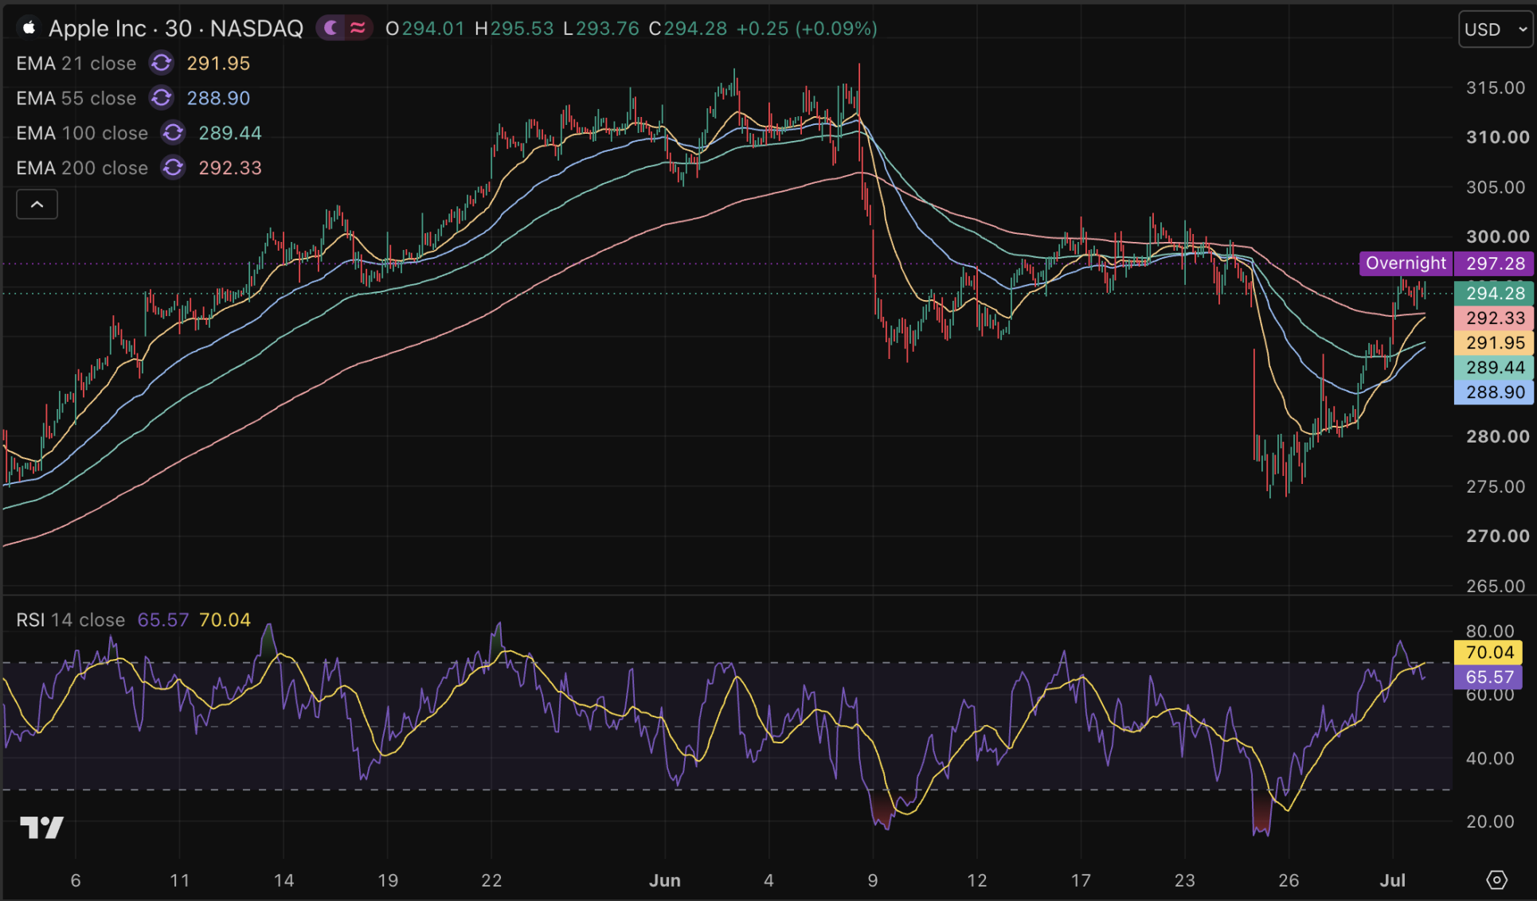Select the EMA 200 close indicator label

[x=82, y=168]
